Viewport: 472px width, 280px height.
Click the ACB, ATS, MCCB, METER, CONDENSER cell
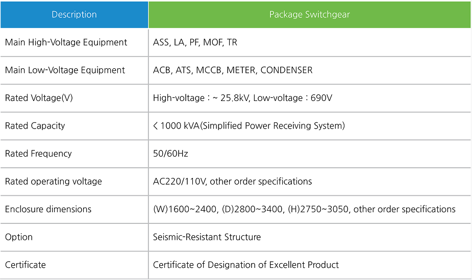pos(233,70)
